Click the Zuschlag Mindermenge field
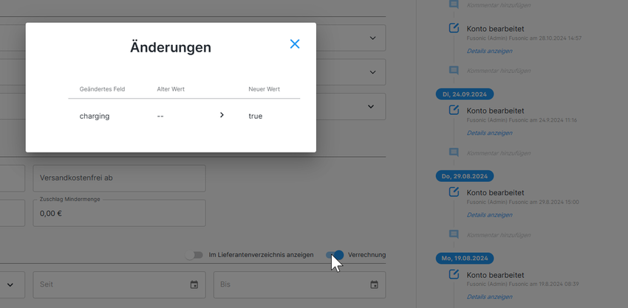This screenshot has height=308, width=628. pos(119,213)
